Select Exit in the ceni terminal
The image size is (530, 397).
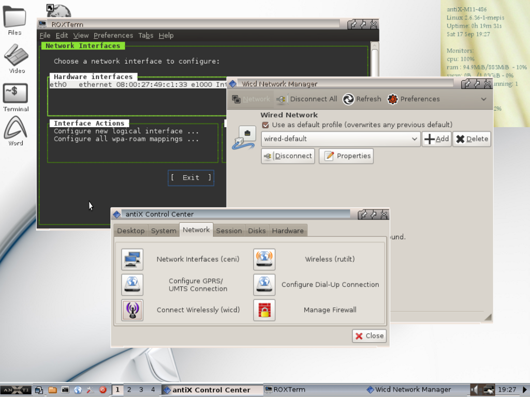[191, 178]
